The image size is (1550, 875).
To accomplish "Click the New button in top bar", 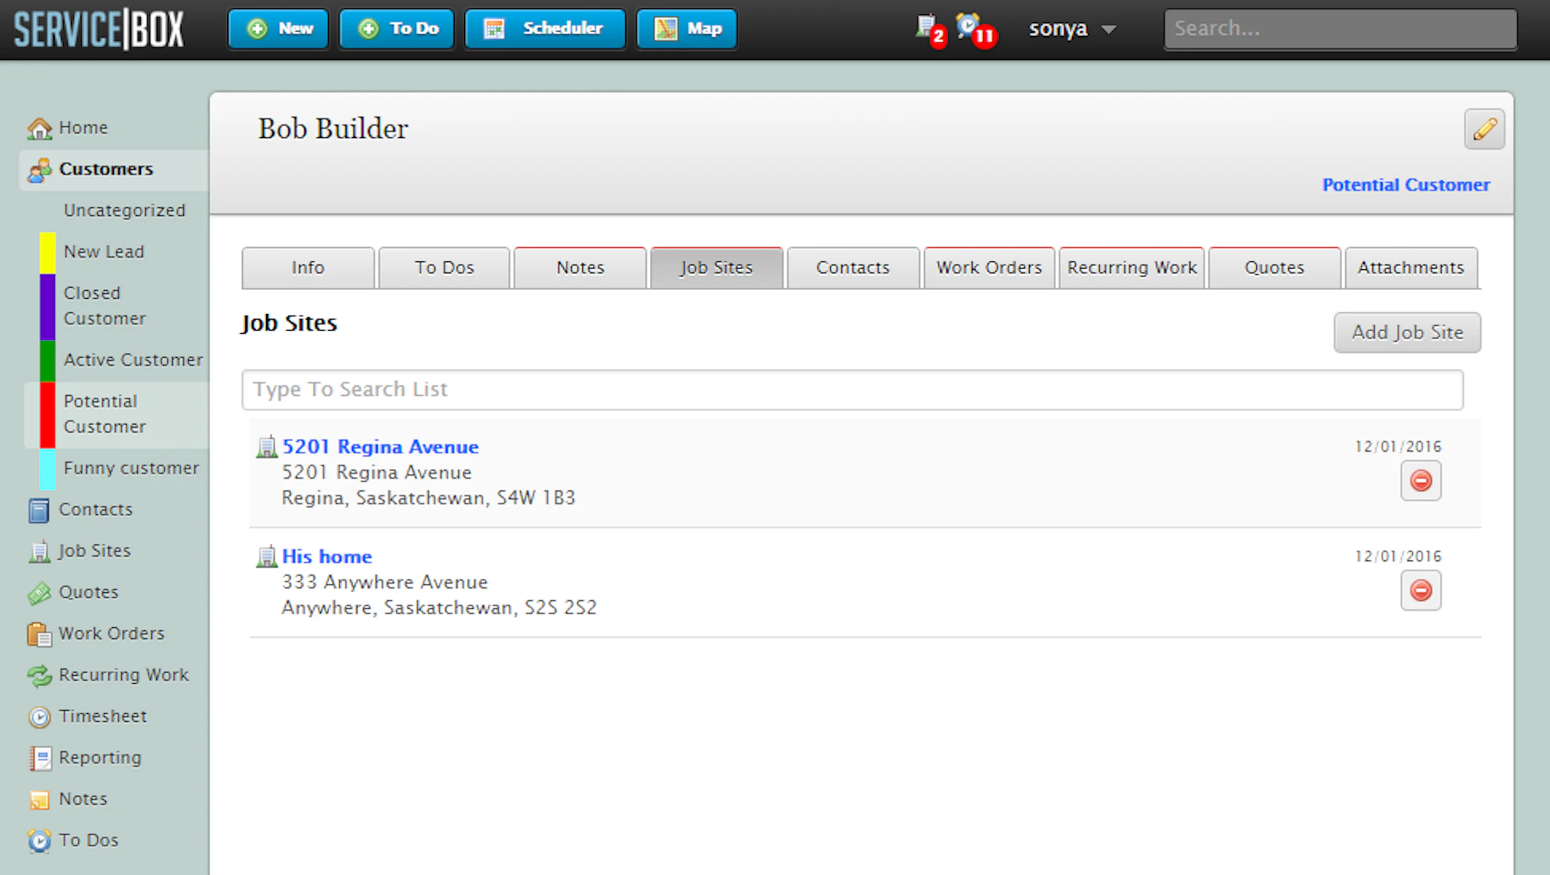I will pyautogui.click(x=278, y=29).
